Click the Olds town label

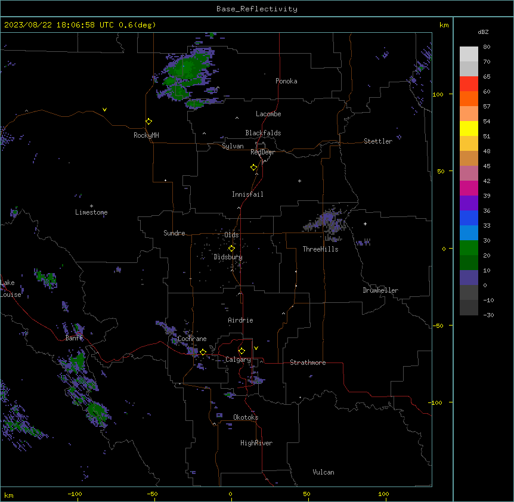tap(231, 235)
